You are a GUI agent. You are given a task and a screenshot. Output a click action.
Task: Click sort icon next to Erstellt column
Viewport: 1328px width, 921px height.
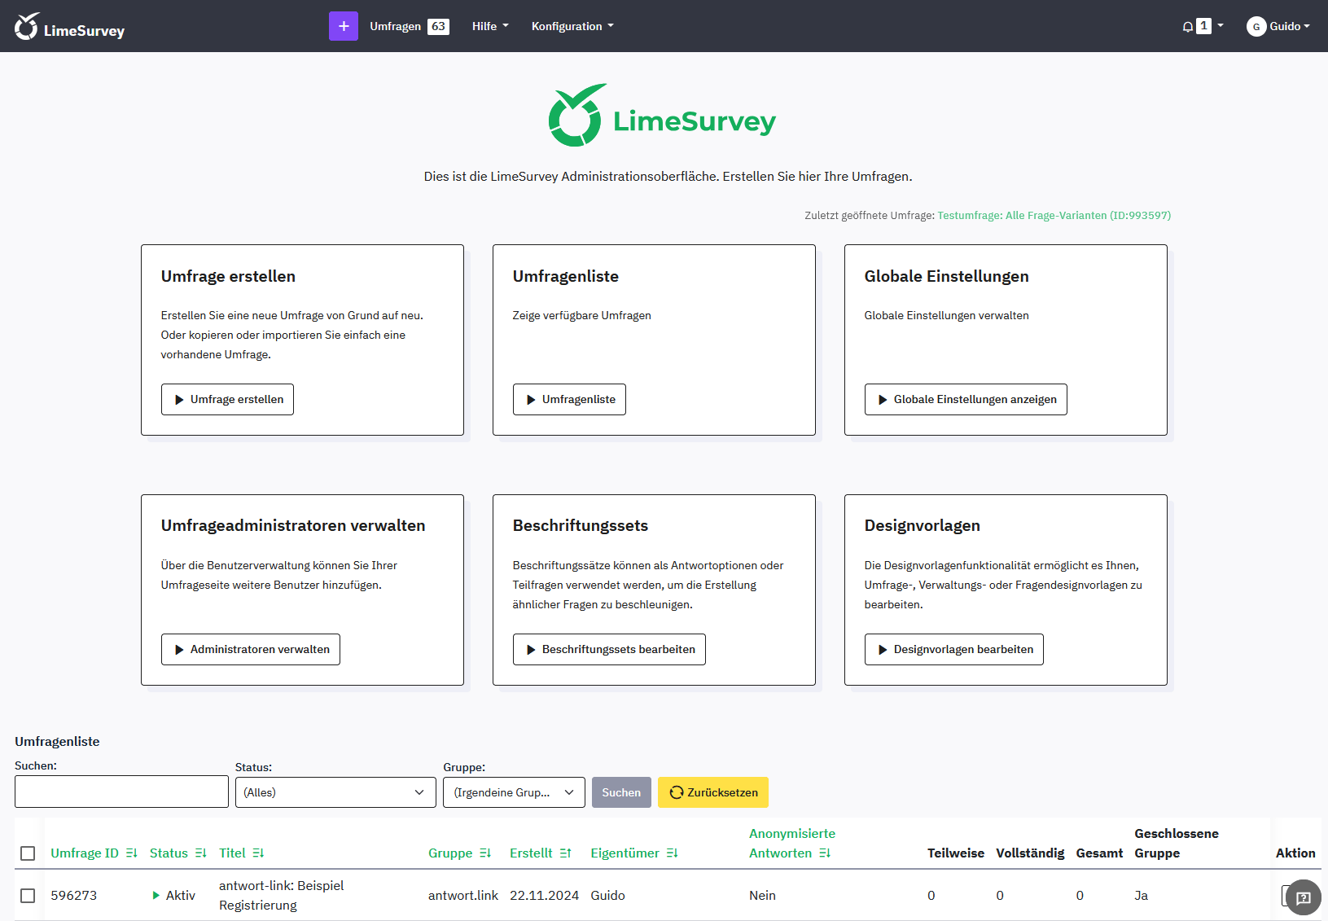(x=566, y=853)
